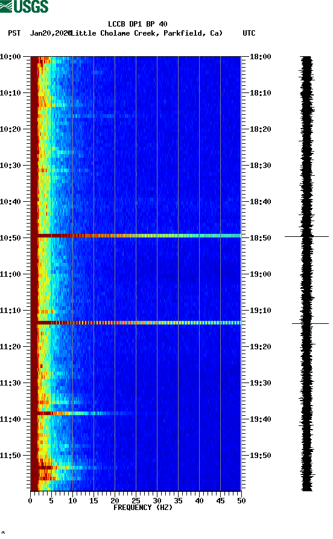Click the 'FREQUENCY (HZ)' axis title

coord(143,508)
